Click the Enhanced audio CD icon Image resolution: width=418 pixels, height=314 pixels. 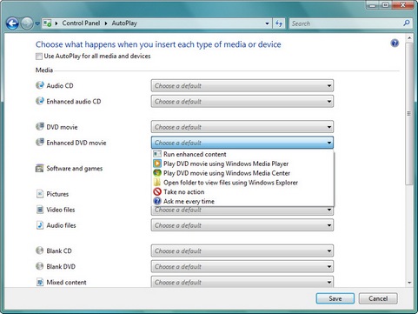40,101
